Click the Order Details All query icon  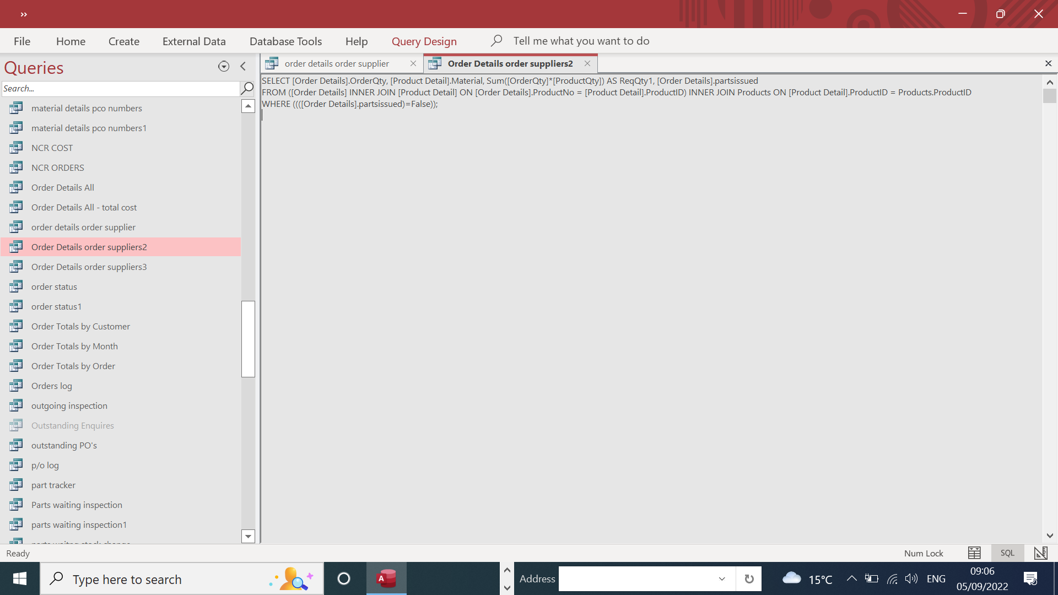pyautogui.click(x=16, y=187)
